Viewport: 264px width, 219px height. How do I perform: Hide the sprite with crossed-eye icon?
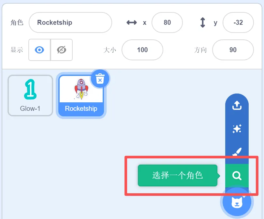[x=62, y=50]
